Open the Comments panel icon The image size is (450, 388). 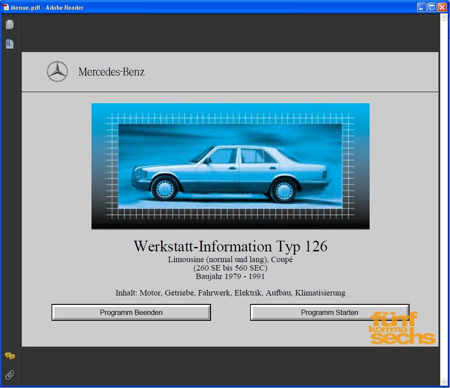pos(10,356)
